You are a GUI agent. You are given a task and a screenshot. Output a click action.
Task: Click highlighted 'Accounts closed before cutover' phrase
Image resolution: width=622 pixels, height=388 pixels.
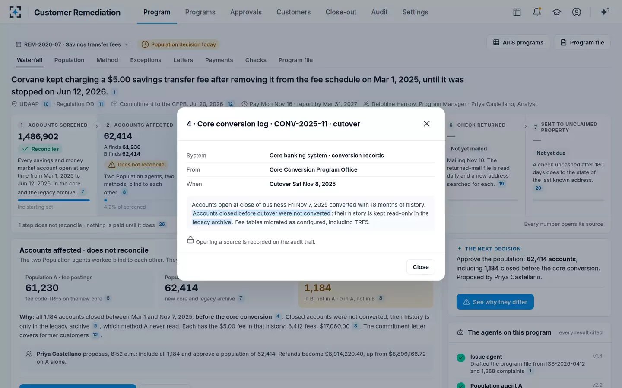(x=262, y=213)
